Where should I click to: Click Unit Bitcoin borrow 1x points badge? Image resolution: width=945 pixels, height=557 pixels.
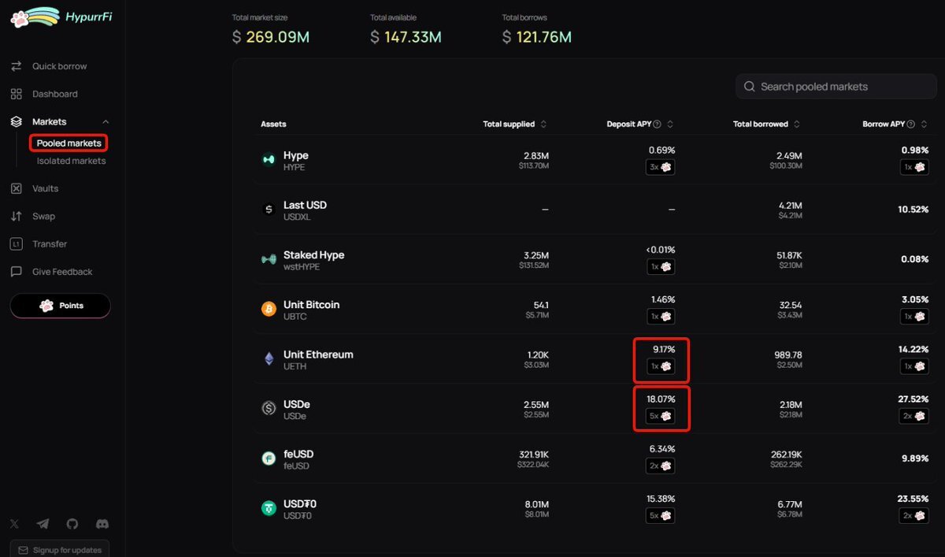pos(914,316)
